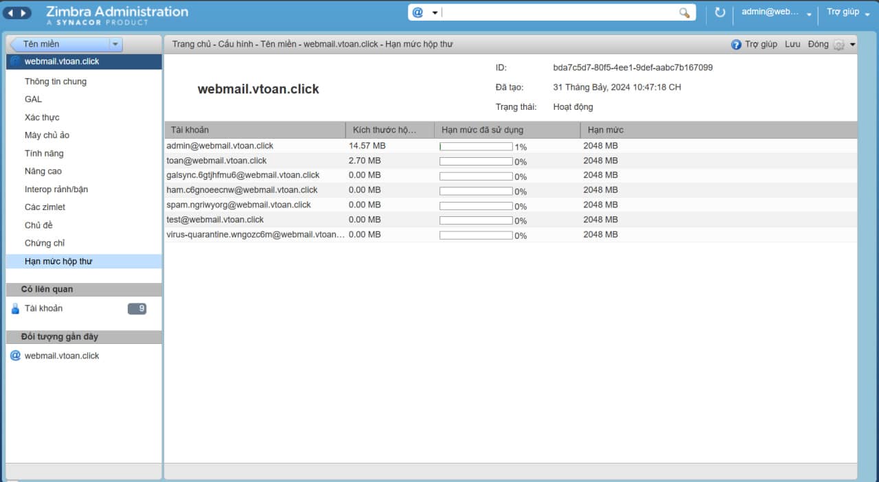Click the Đóng close button
The image size is (879, 482).
point(819,44)
